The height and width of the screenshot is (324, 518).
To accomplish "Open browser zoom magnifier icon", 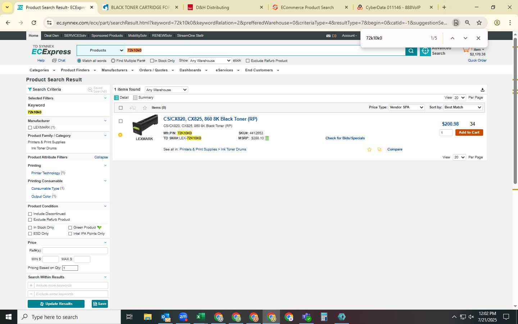I will [468, 23].
